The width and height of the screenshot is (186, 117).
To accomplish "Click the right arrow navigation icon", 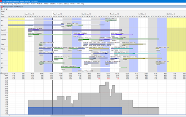I will point(6,9).
